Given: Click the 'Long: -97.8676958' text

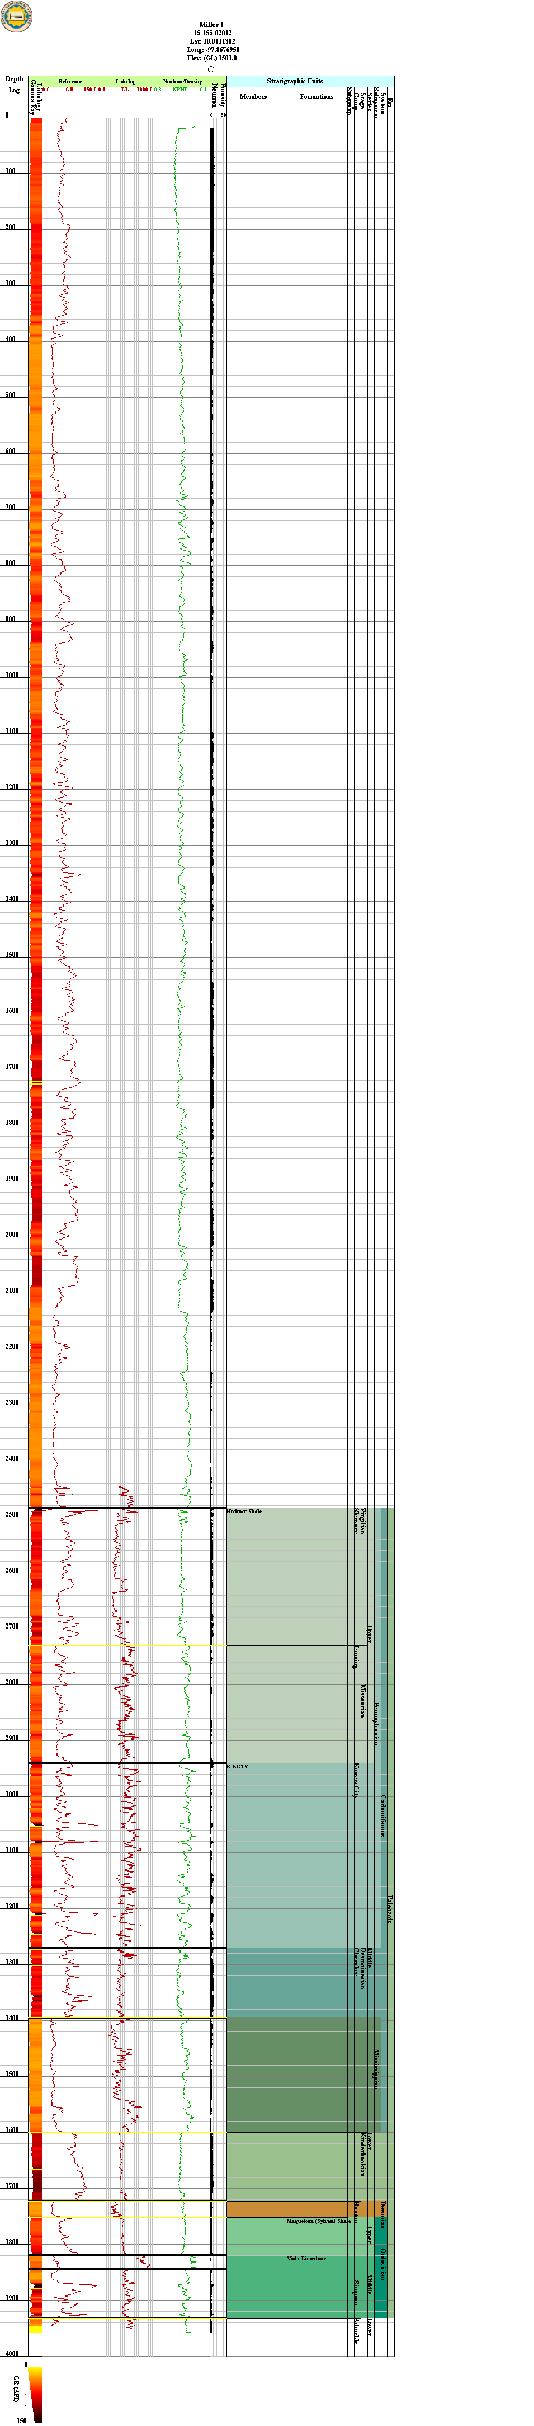Looking at the screenshot, I should (213, 49).
